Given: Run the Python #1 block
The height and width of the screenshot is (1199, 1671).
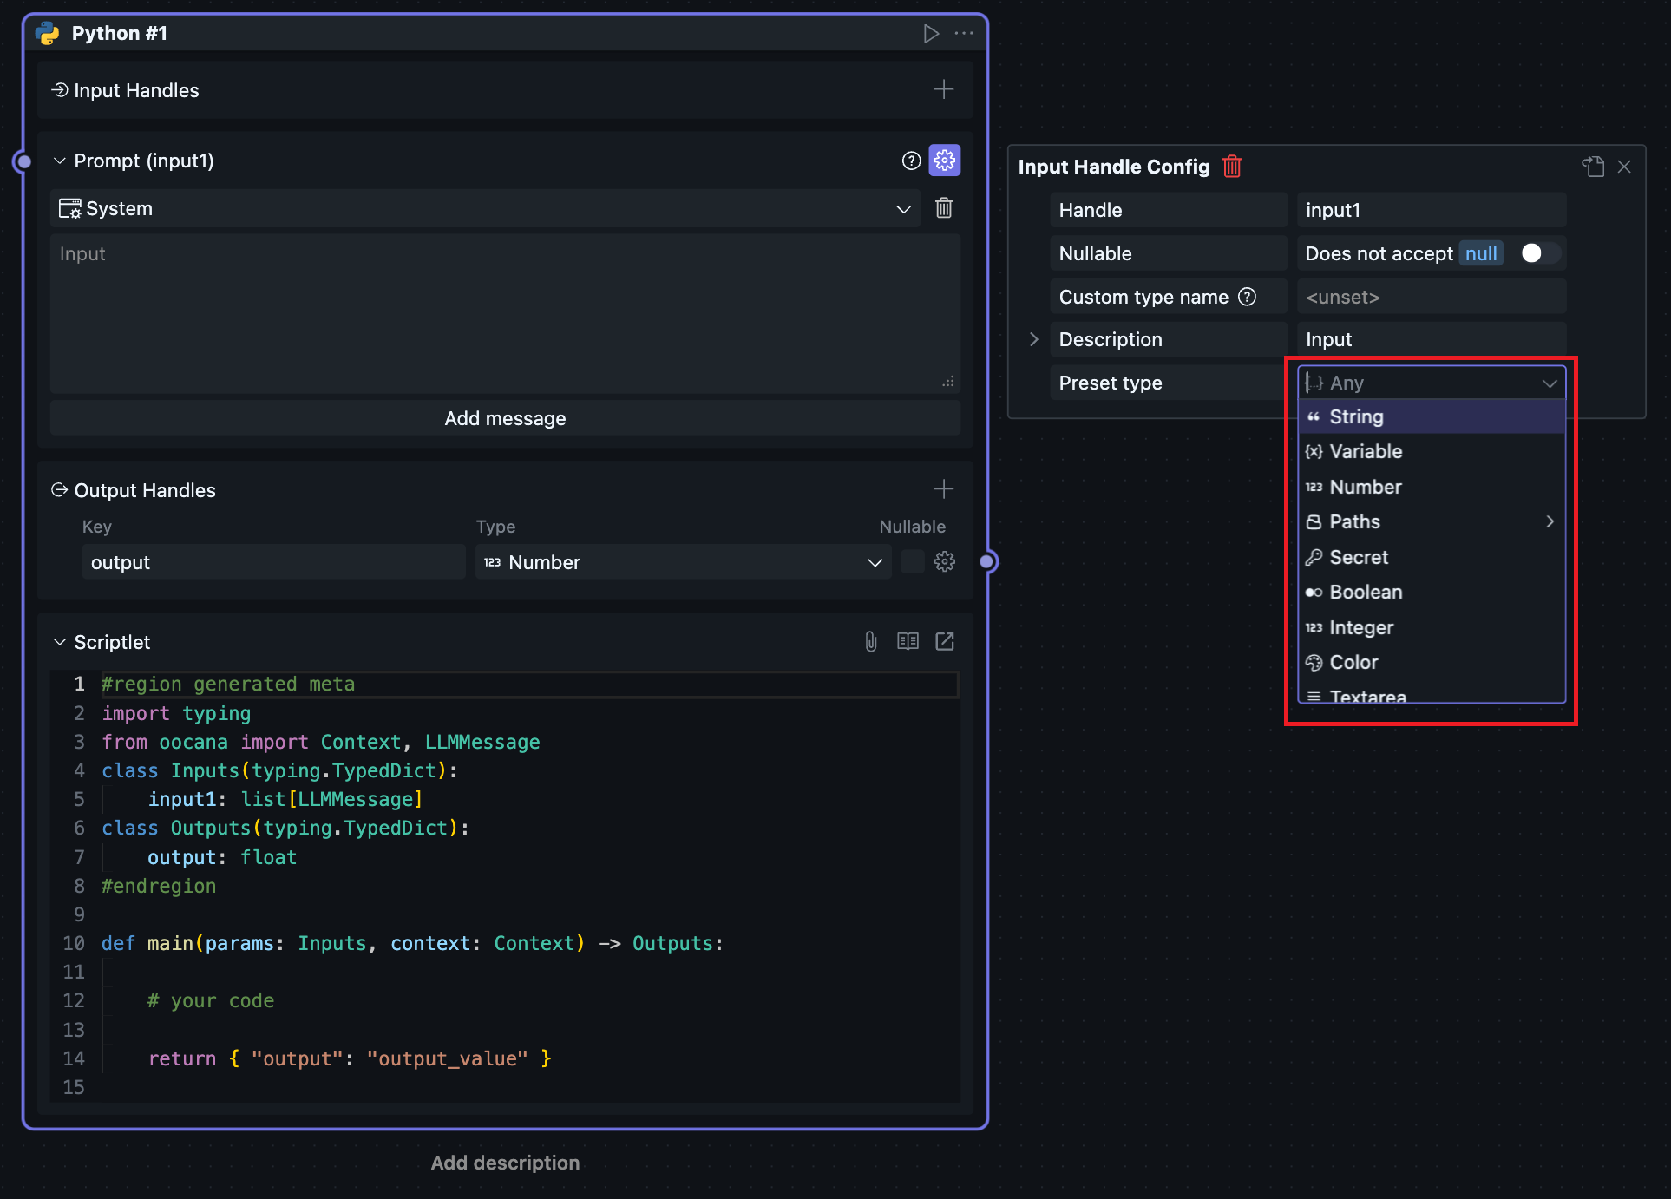Looking at the screenshot, I should pos(930,34).
